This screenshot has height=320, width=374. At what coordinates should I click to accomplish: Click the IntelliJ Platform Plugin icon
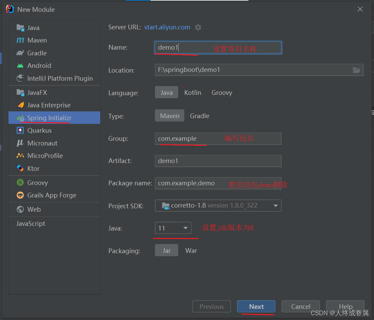[20, 78]
